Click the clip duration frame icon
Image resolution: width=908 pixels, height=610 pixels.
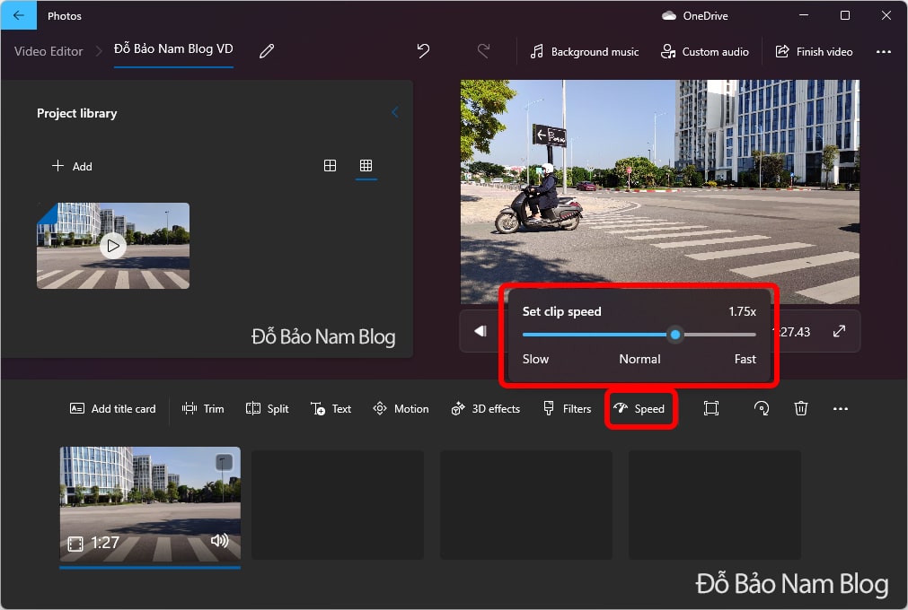75,544
